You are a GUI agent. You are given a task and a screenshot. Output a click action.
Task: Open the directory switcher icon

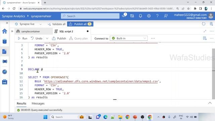[132, 16]
